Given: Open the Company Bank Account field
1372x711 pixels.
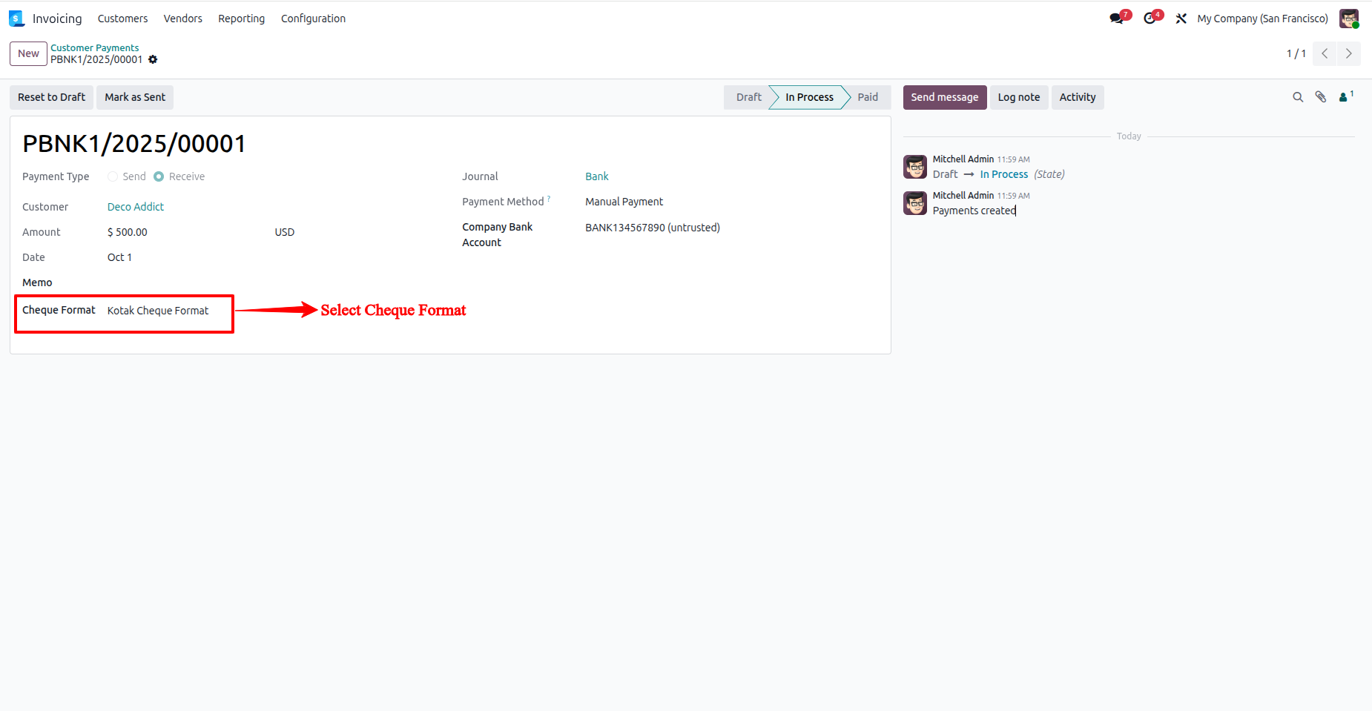Looking at the screenshot, I should tap(653, 228).
